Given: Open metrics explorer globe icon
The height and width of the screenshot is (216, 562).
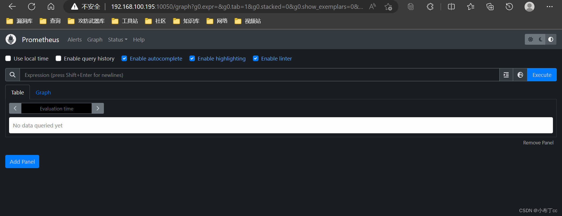Looking at the screenshot, I should pyautogui.click(x=520, y=75).
